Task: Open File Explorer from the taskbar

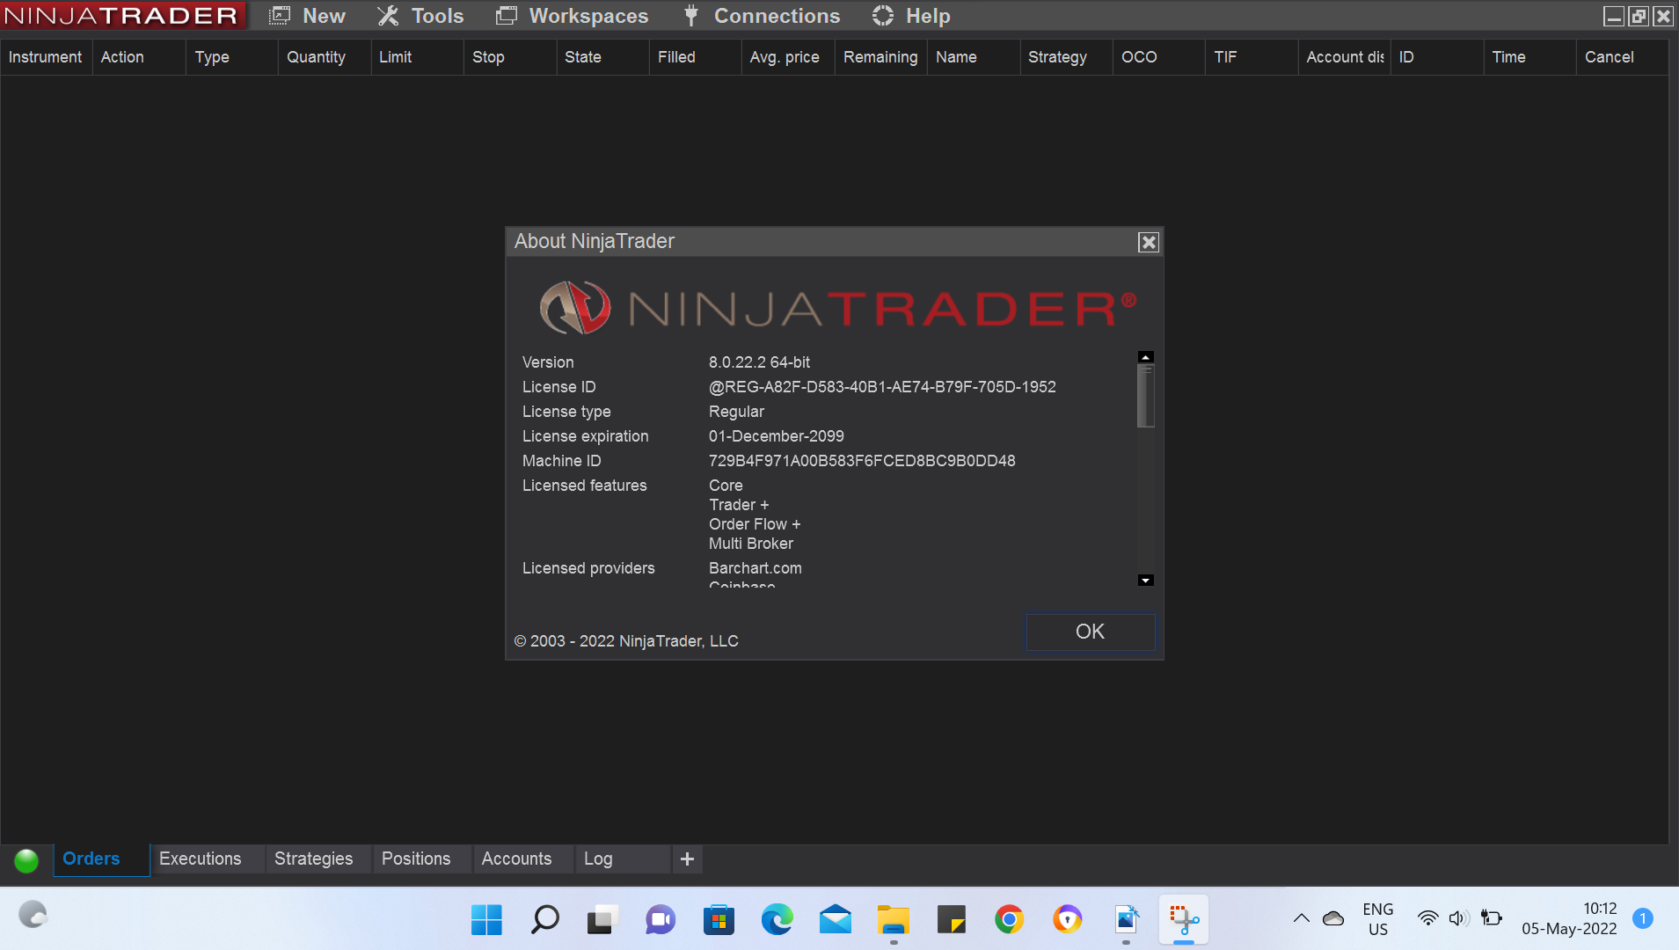Action: point(893,920)
